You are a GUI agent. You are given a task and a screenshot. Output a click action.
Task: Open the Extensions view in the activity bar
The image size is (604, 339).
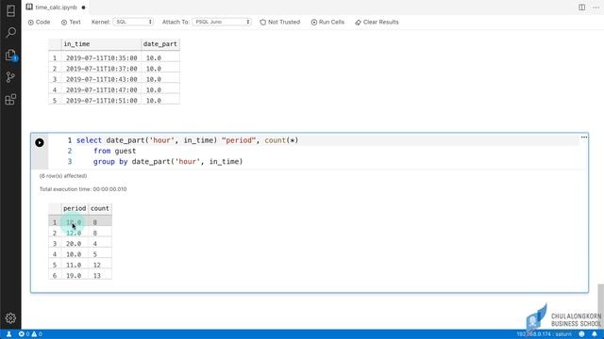tap(10, 100)
